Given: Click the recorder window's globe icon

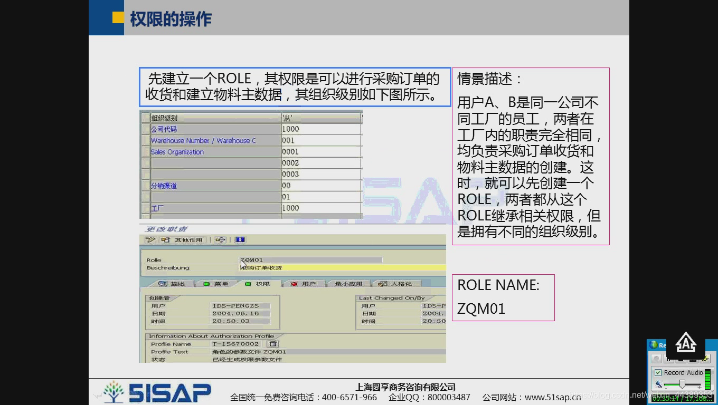Looking at the screenshot, I should coord(654,344).
